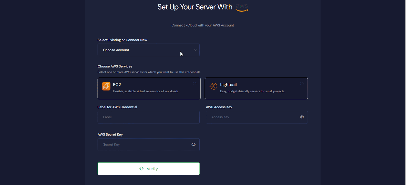This screenshot has width=410, height=185.
Task: Click the EC2 card title
Action: (117, 85)
